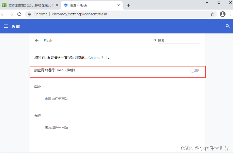The height and width of the screenshot is (153, 233).
Task: Click the Chrome site info icon
Action: coord(30,14)
